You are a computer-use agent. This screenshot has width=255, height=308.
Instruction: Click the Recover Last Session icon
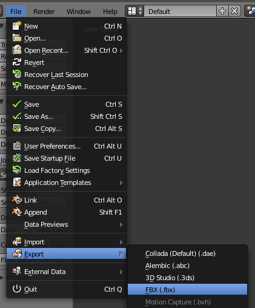(17, 74)
